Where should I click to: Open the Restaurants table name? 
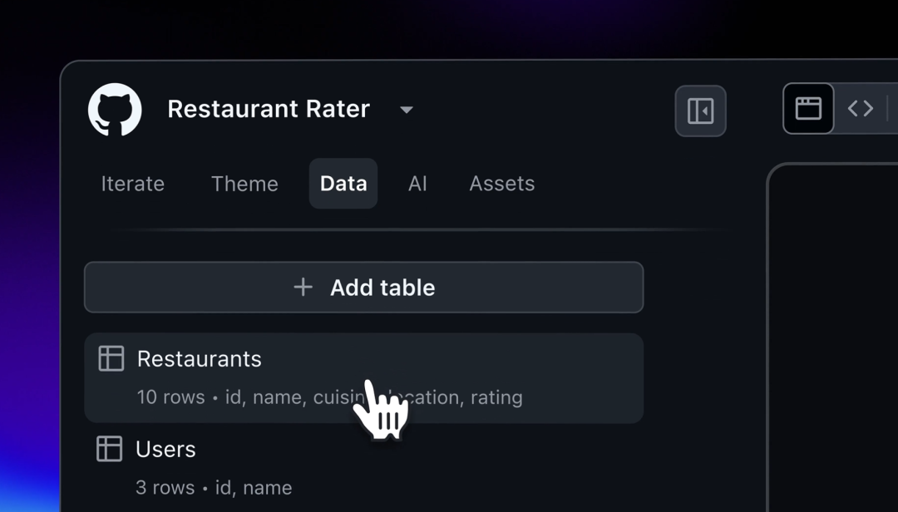coord(200,359)
